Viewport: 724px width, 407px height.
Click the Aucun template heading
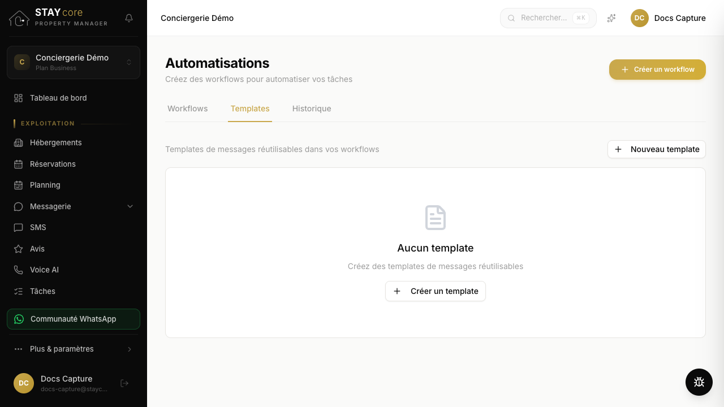click(436, 248)
